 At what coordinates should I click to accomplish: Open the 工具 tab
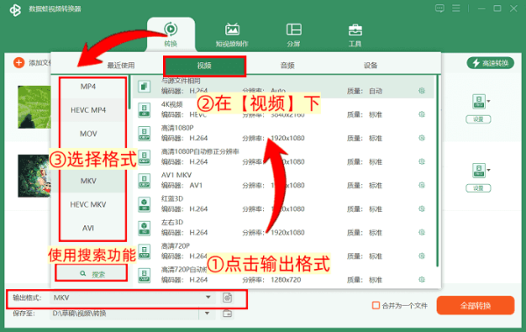[355, 35]
